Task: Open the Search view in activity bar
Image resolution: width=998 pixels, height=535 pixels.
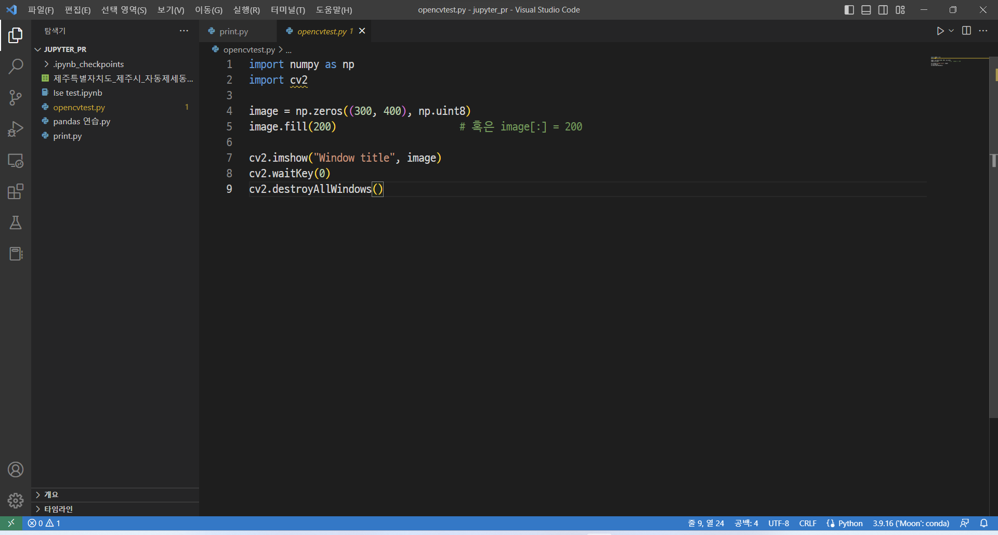Action: [16, 67]
